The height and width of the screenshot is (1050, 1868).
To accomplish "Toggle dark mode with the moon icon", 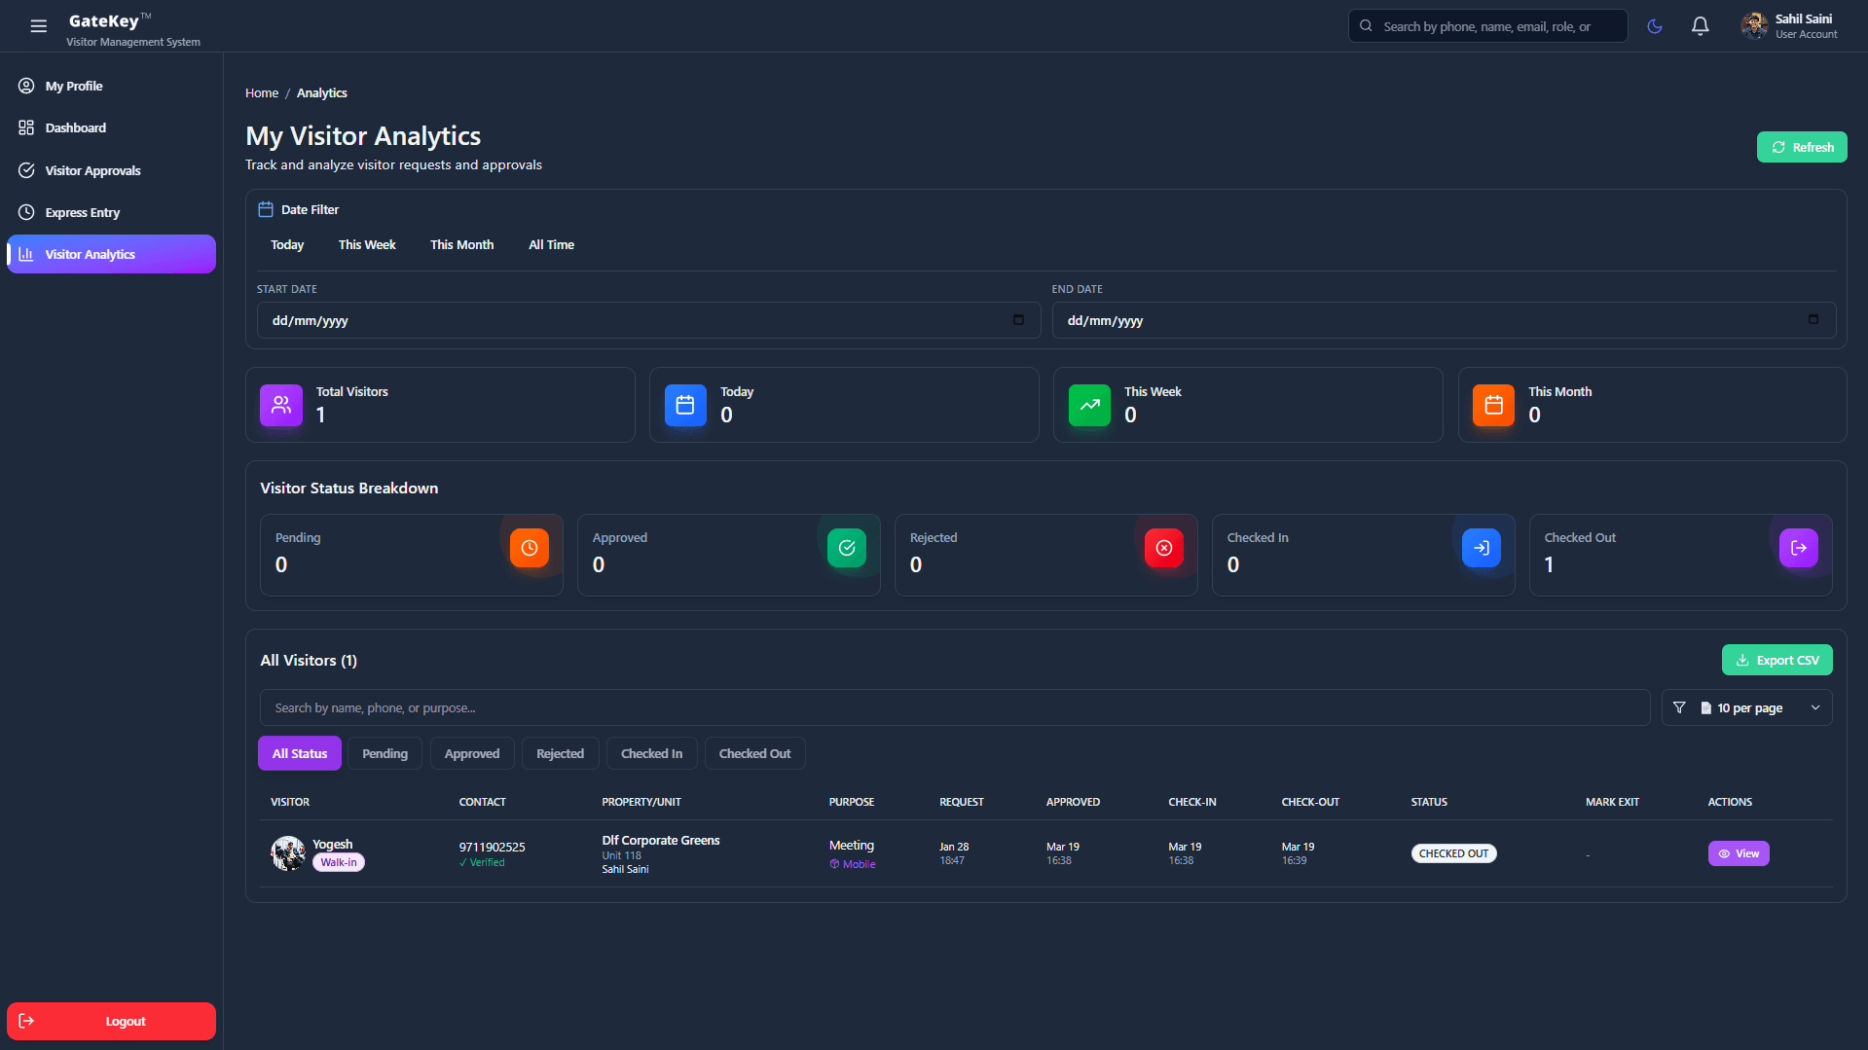I will pos(1654,26).
